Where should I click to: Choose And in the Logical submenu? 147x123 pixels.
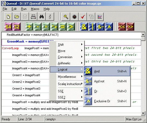tap(107, 71)
